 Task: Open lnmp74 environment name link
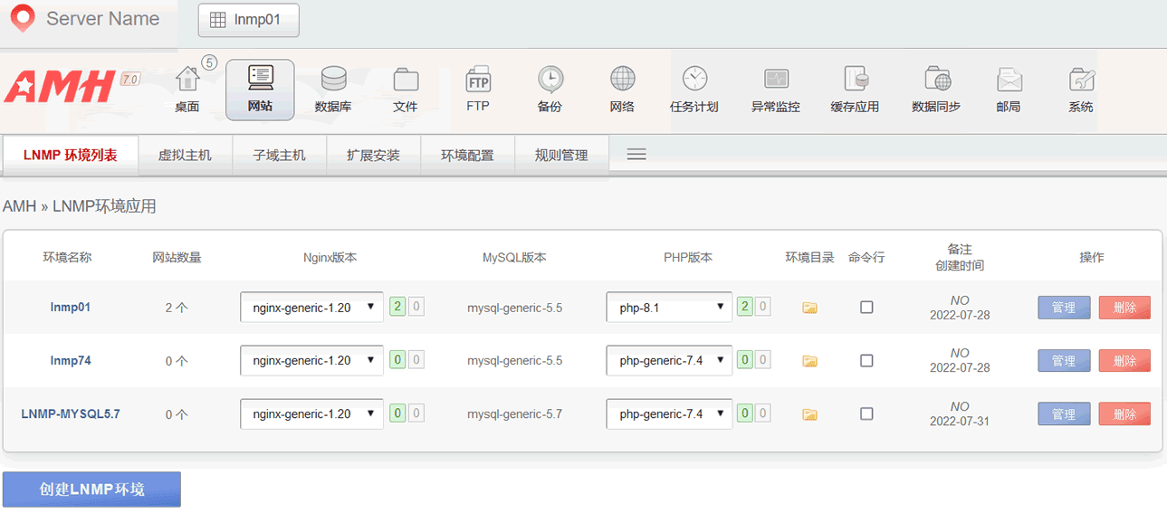pyautogui.click(x=71, y=360)
